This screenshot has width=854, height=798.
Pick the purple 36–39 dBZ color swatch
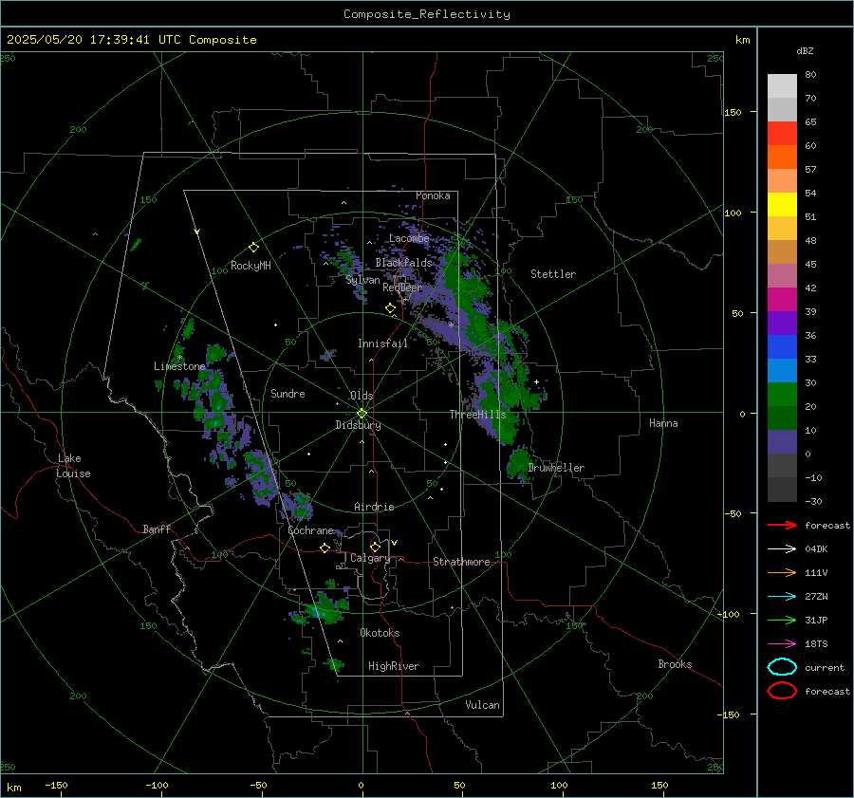click(x=782, y=323)
